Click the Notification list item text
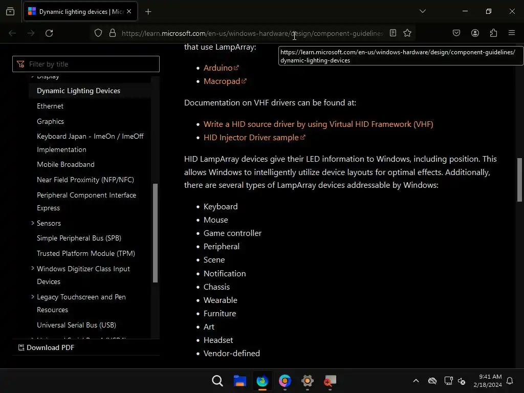 [x=225, y=274]
